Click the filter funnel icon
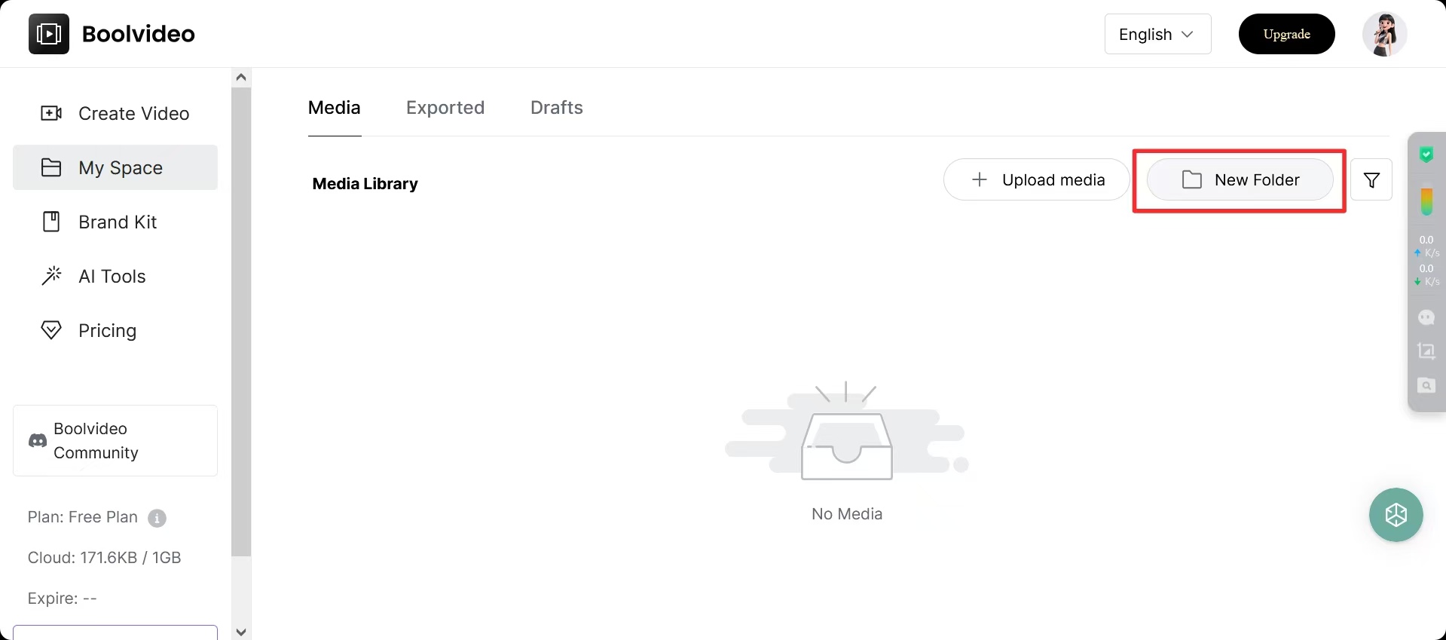The image size is (1446, 640). (x=1371, y=180)
